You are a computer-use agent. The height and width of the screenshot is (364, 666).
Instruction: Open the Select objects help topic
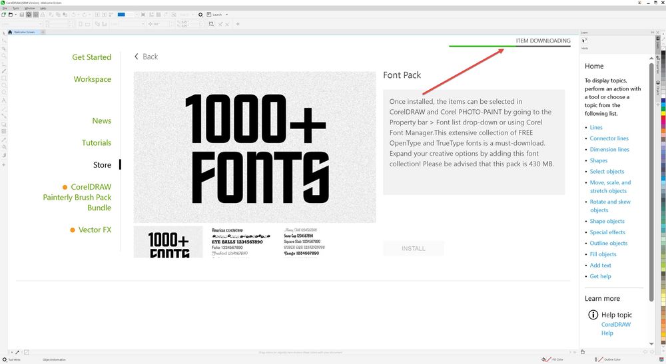607,172
